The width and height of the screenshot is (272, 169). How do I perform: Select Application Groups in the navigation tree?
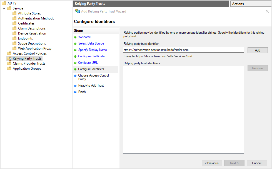tap(28, 68)
